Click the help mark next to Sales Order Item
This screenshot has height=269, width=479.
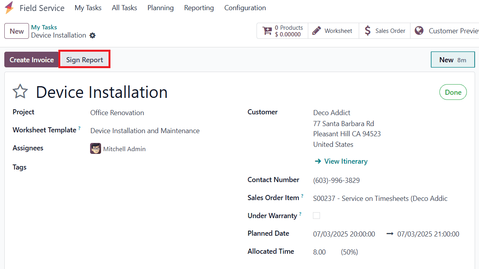click(x=302, y=196)
